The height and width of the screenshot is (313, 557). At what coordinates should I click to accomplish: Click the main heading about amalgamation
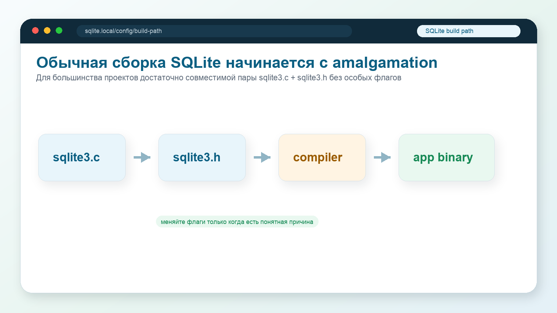[x=237, y=63]
